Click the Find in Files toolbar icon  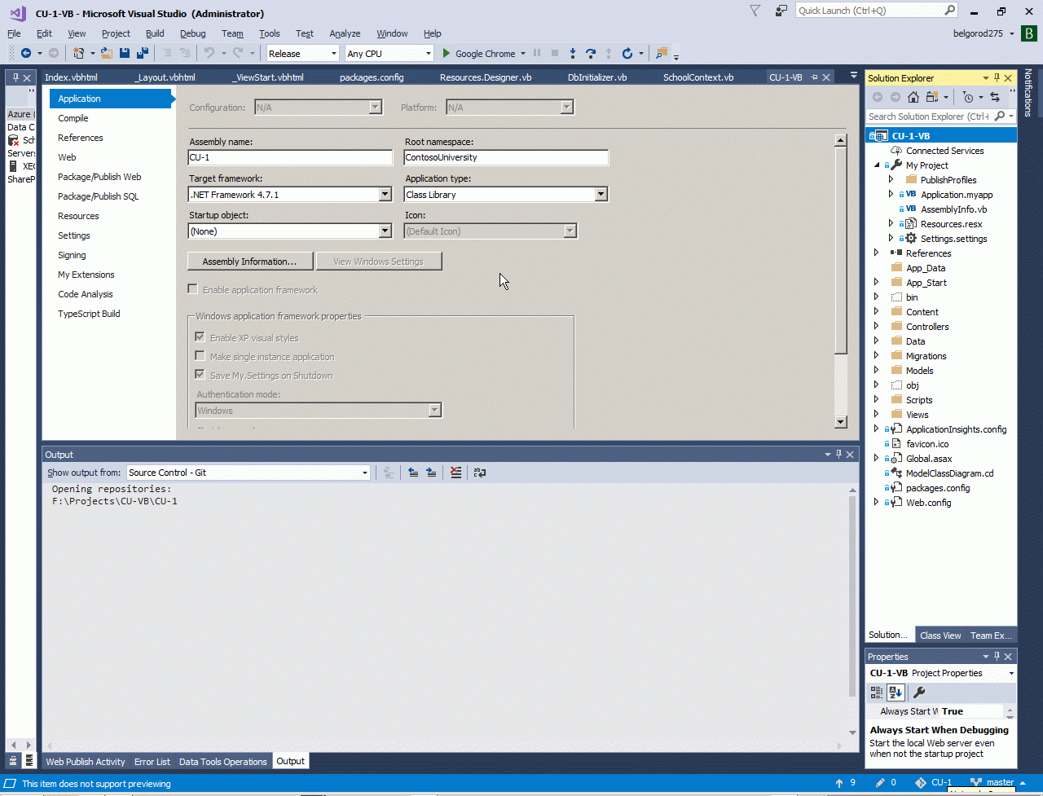point(661,53)
